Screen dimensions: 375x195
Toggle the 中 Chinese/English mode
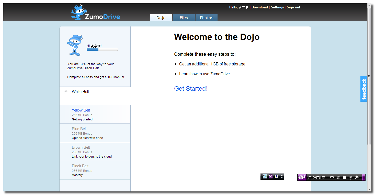pos(332,177)
